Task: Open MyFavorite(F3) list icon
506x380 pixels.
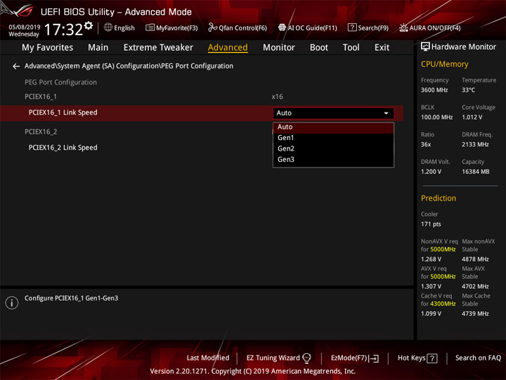Action: tap(150, 27)
